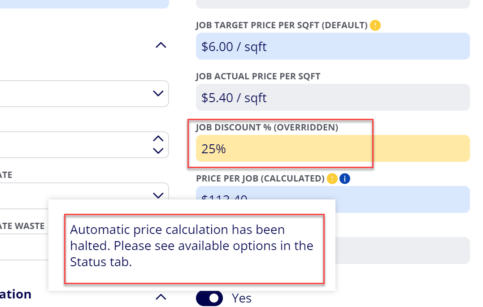The width and height of the screenshot is (483, 307).
Task: Click the gray field at the top right
Action: [x=333, y=4]
